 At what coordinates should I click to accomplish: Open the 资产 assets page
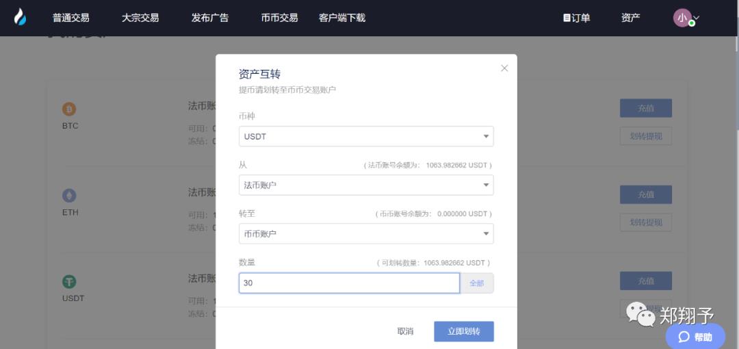[x=631, y=18]
